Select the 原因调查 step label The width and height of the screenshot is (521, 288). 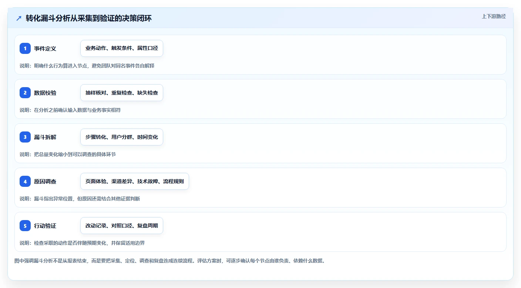(45, 181)
